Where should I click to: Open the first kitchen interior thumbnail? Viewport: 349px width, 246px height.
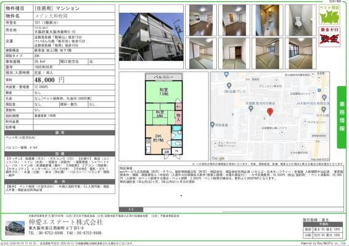[201, 20]
